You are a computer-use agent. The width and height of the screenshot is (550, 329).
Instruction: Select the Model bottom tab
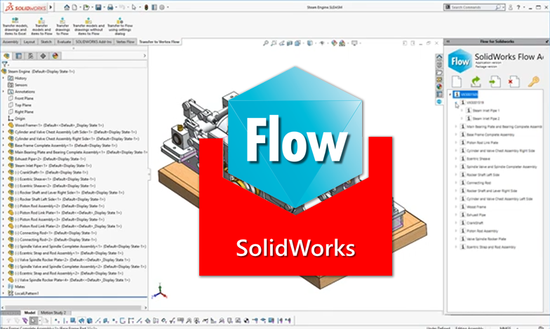(x=29, y=313)
